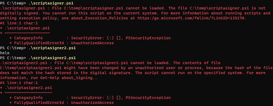
Task: Click the red "+ .\scriptasigner2.ps1" error line
Action: click(26, 88)
